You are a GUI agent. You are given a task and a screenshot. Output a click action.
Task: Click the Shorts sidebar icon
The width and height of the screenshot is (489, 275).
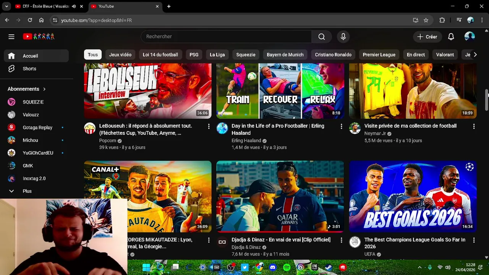point(11,69)
